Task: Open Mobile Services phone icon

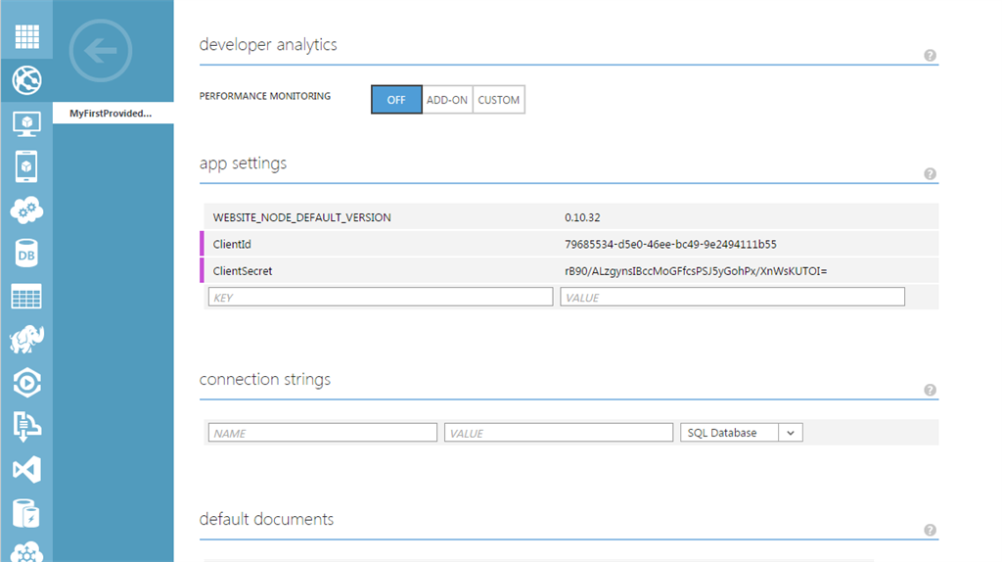Action: pos(26,166)
